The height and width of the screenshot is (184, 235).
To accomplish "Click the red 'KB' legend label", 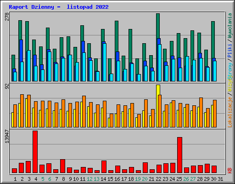I will tap(230, 171).
